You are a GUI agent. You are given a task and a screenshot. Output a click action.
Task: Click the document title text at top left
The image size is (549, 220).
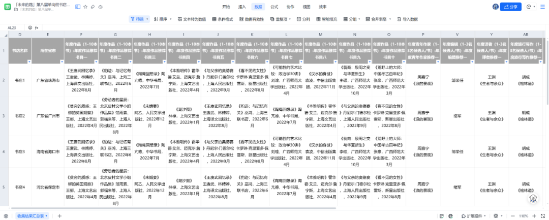(42, 5)
